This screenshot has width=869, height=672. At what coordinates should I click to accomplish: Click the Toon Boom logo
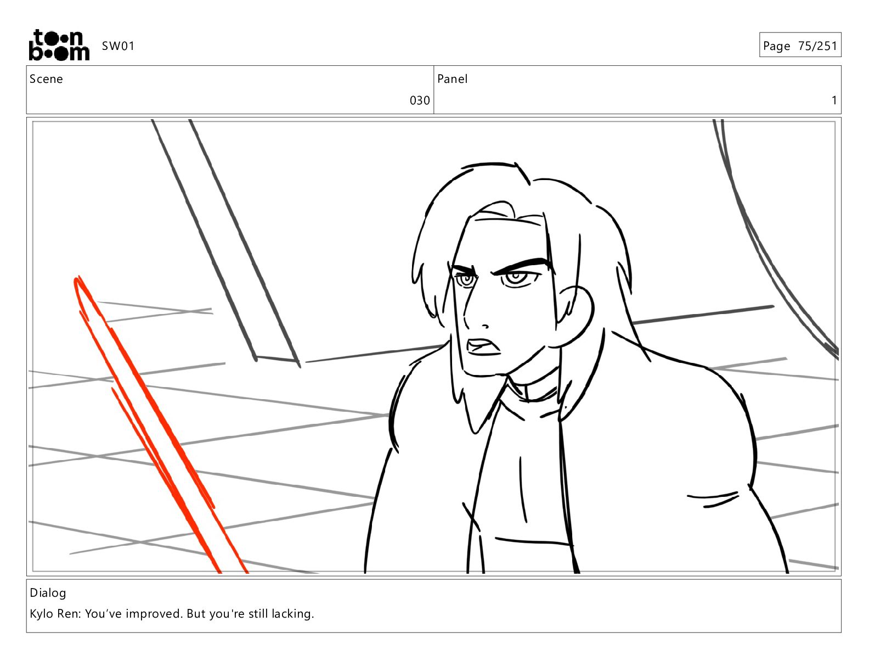pyautogui.click(x=59, y=45)
